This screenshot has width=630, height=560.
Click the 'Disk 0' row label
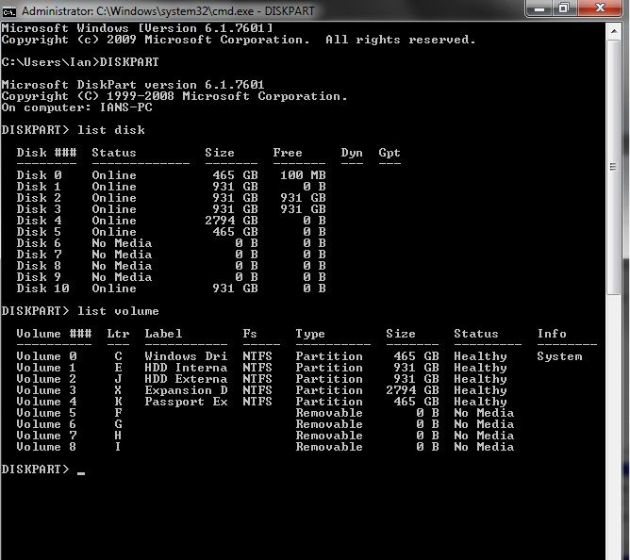[39, 175]
